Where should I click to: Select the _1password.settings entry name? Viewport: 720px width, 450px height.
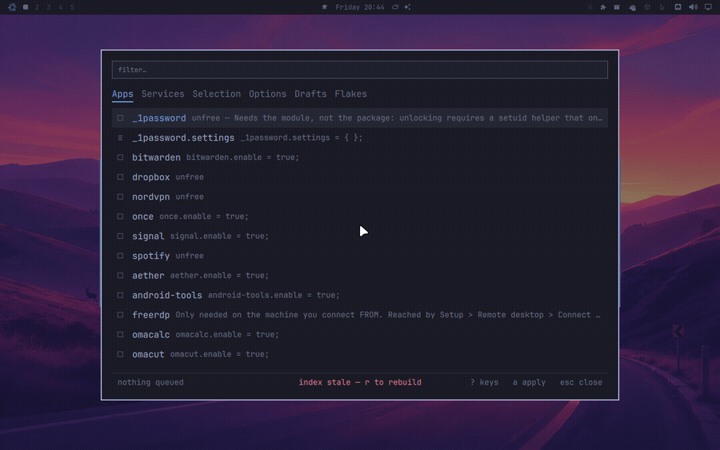[x=183, y=137]
